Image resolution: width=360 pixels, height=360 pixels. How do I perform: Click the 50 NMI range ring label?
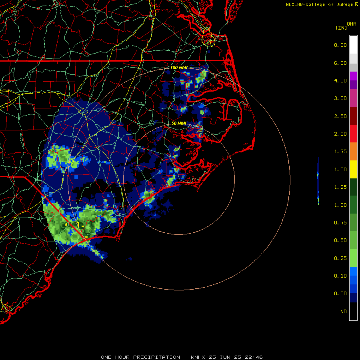(x=179, y=123)
